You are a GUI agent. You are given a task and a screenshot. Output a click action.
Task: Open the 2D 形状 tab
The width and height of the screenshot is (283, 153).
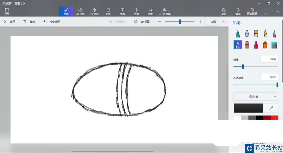80,12
